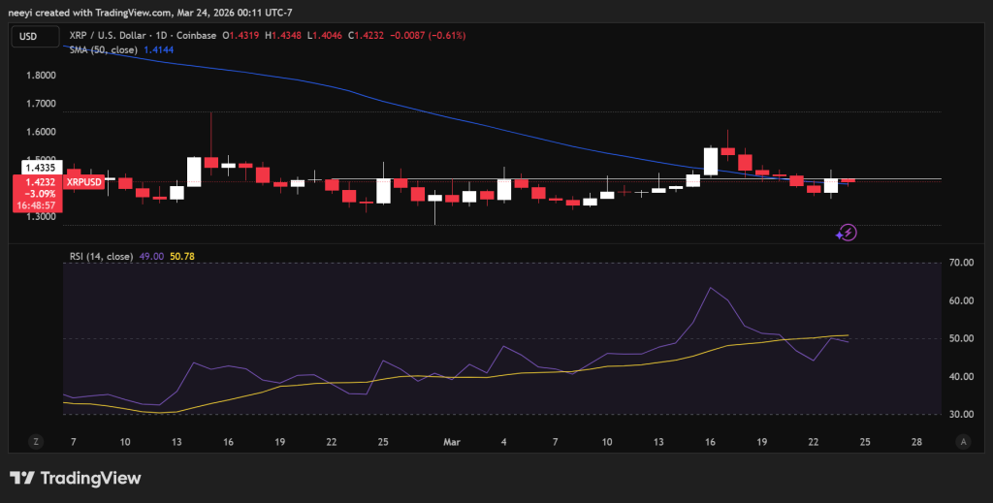
Task: Click the A auto-scale button at bottom right
Action: (963, 441)
